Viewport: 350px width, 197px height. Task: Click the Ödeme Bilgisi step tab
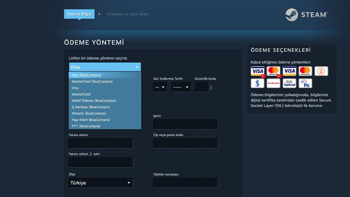click(79, 14)
